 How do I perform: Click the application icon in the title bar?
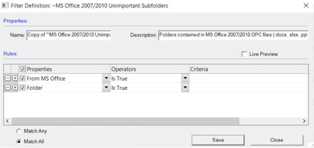[5, 6]
